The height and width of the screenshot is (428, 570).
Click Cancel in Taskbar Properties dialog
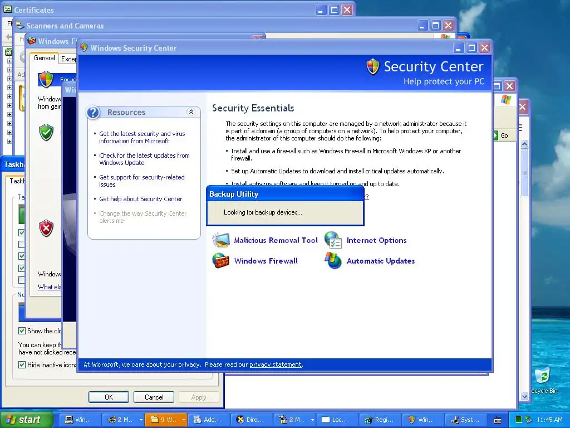[x=154, y=397]
